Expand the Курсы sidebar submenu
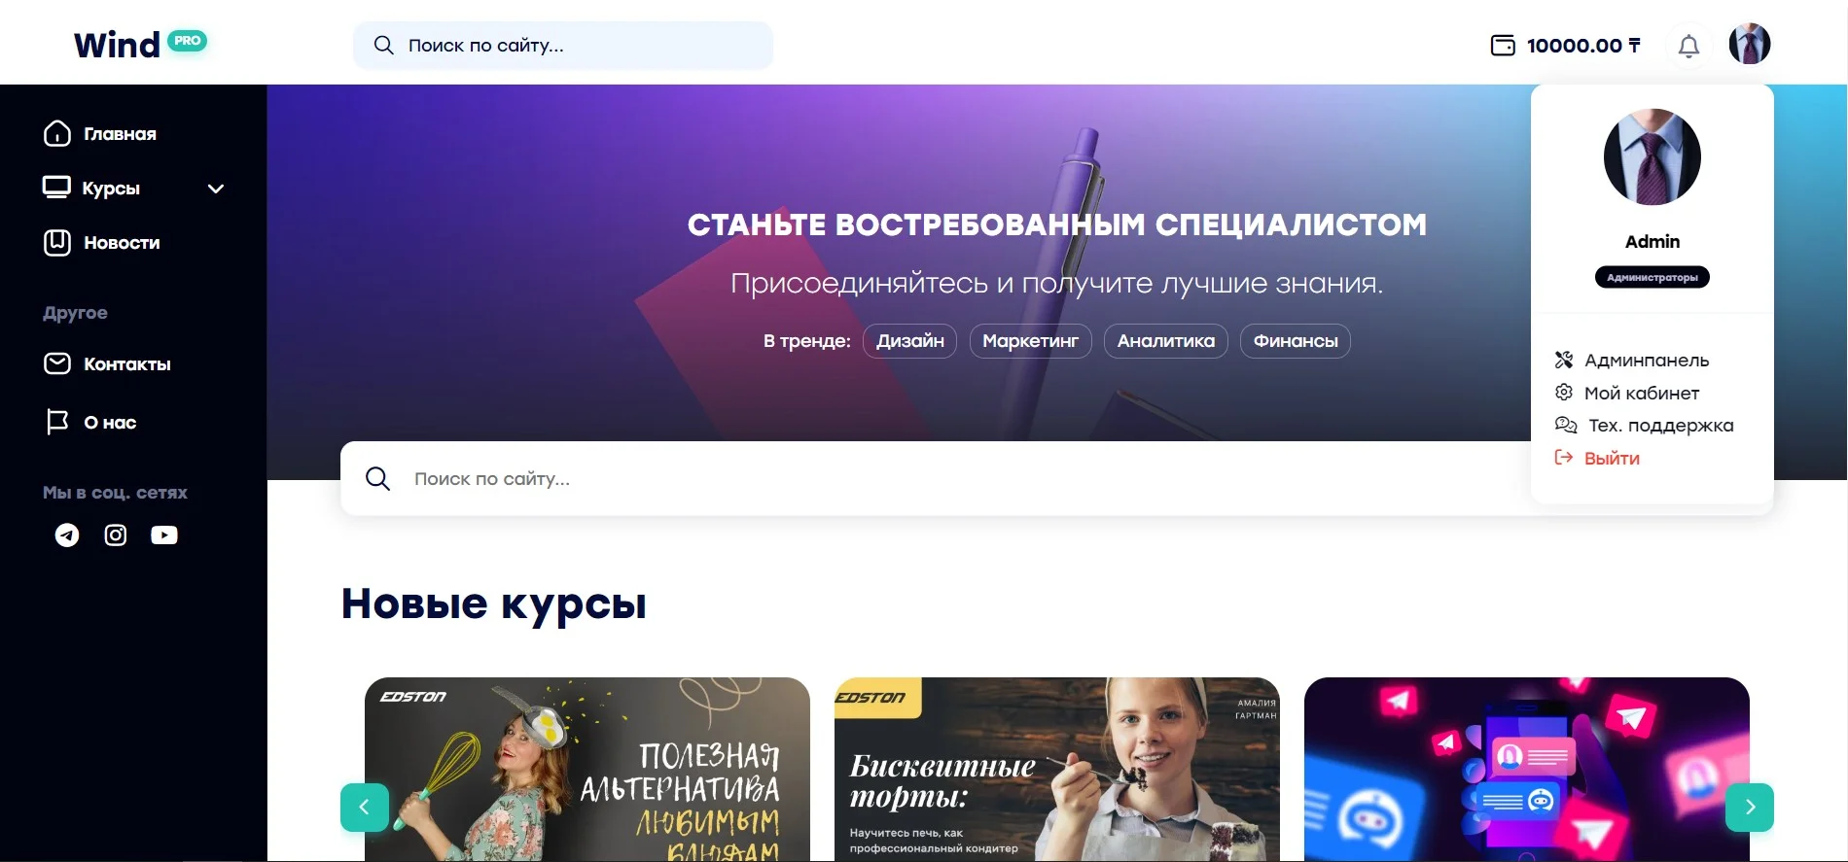This screenshot has height=862, width=1848. (216, 189)
